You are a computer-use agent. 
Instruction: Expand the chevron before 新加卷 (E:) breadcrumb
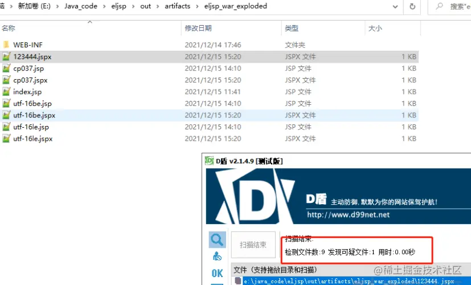pyautogui.click(x=11, y=6)
